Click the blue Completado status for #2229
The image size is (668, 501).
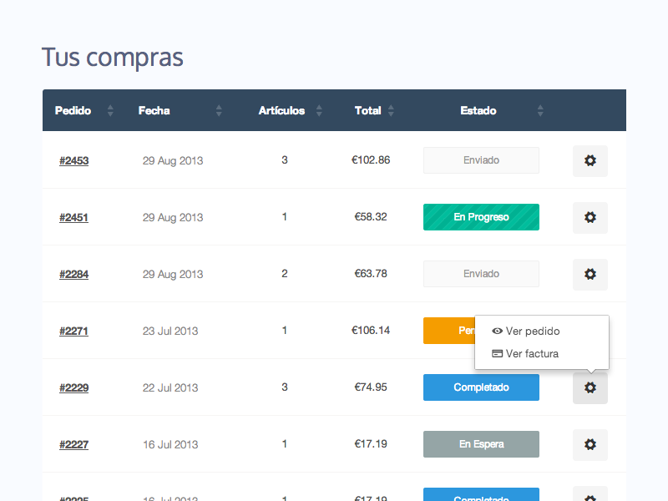tap(481, 387)
